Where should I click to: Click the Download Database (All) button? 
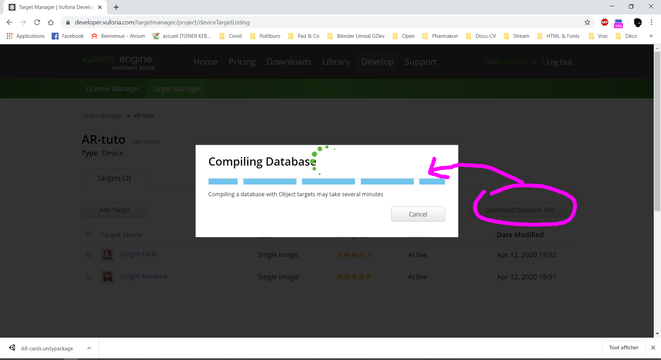tap(520, 210)
